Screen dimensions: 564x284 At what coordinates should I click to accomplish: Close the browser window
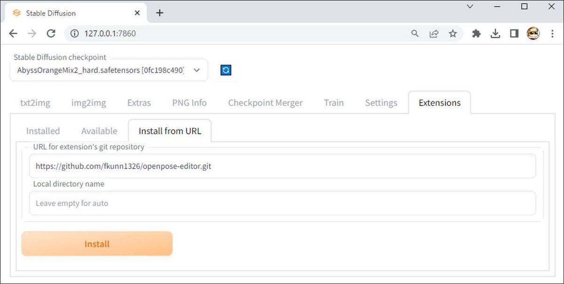click(552, 7)
